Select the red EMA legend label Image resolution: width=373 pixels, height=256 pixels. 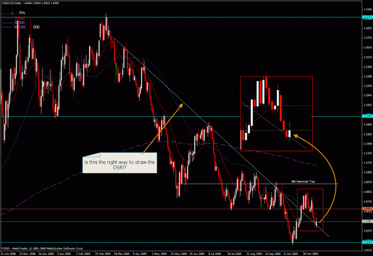pos(20,18)
